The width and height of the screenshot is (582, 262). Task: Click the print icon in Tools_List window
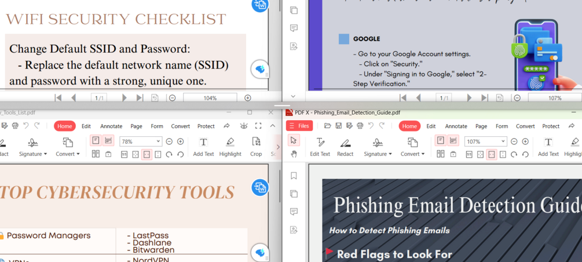click(x=15, y=126)
